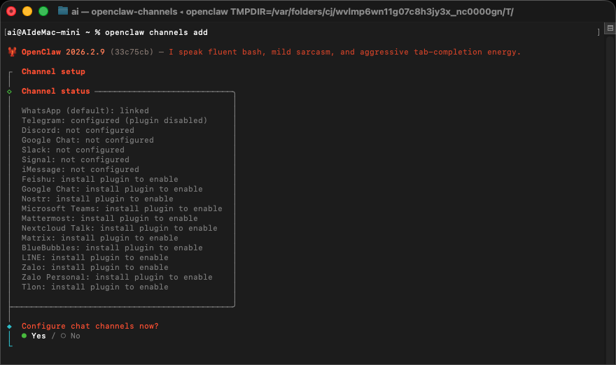This screenshot has width=616, height=365.
Task: Click the Channel setup heading
Action: tap(53, 71)
